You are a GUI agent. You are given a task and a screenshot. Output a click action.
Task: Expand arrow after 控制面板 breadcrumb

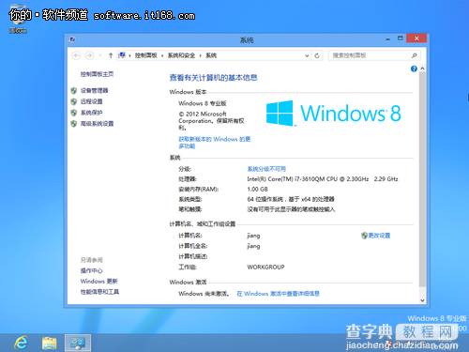(162, 55)
